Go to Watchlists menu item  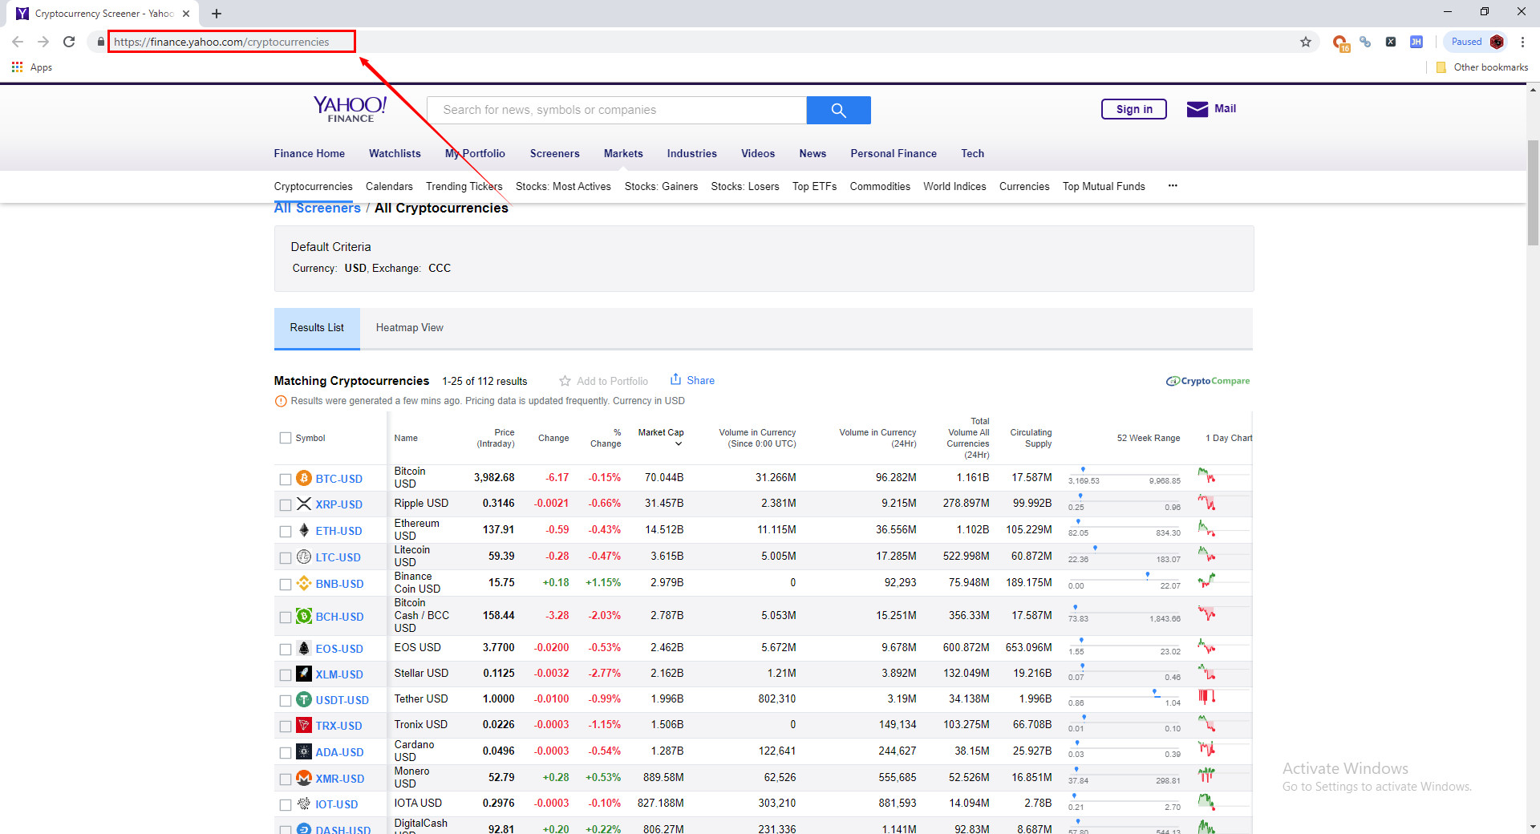pos(395,153)
